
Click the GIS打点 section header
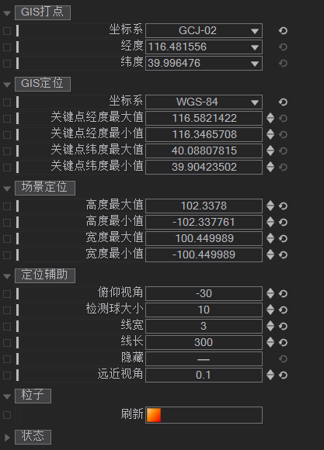click(43, 12)
